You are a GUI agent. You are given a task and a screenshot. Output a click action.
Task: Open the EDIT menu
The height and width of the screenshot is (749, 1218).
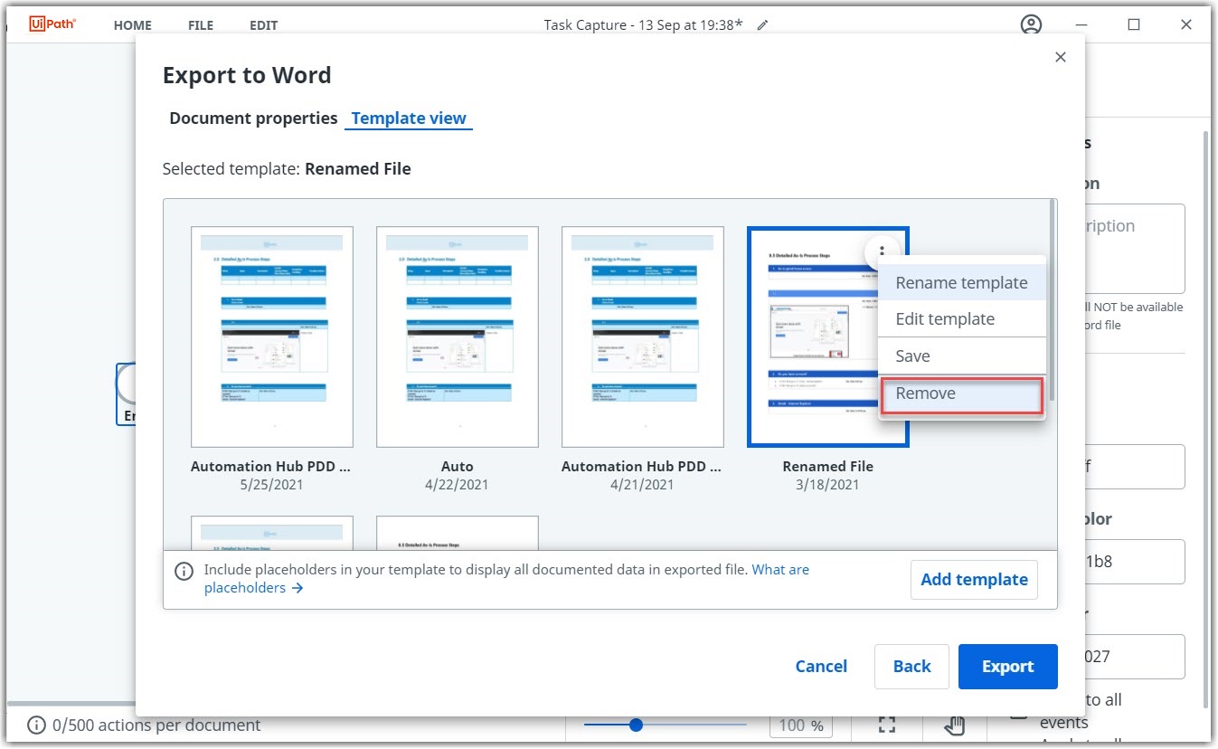click(264, 25)
